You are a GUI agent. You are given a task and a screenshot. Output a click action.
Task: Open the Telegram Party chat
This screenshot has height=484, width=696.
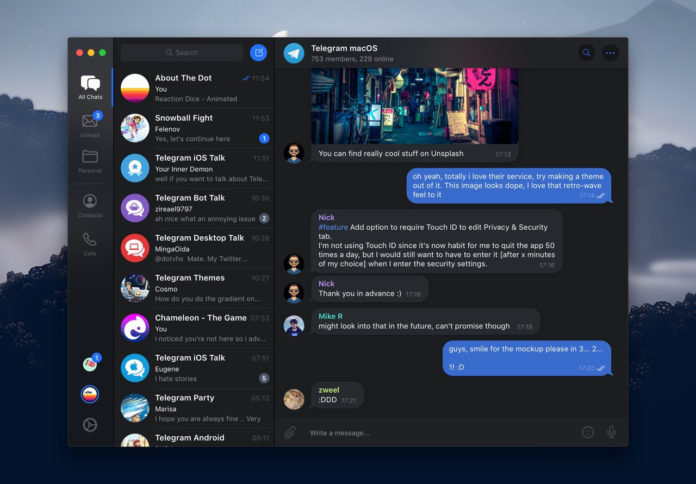(194, 407)
